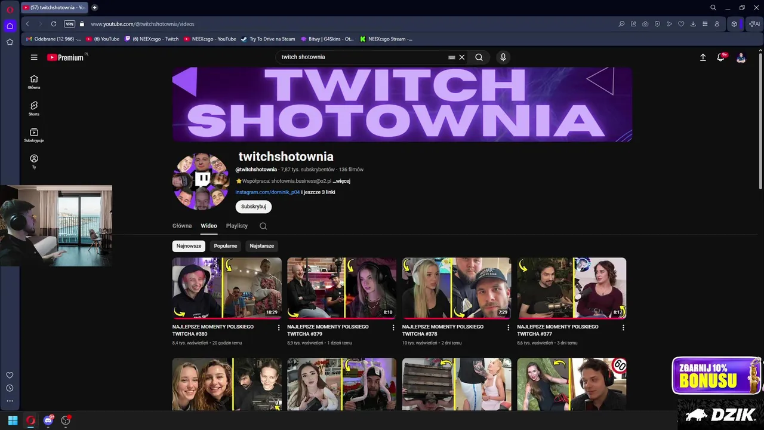The height and width of the screenshot is (430, 764).
Task: Click Subskrybuj button
Action: tap(254, 207)
